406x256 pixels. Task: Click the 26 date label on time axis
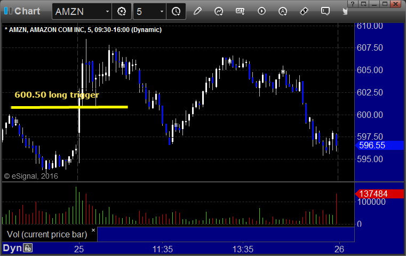pos(339,249)
